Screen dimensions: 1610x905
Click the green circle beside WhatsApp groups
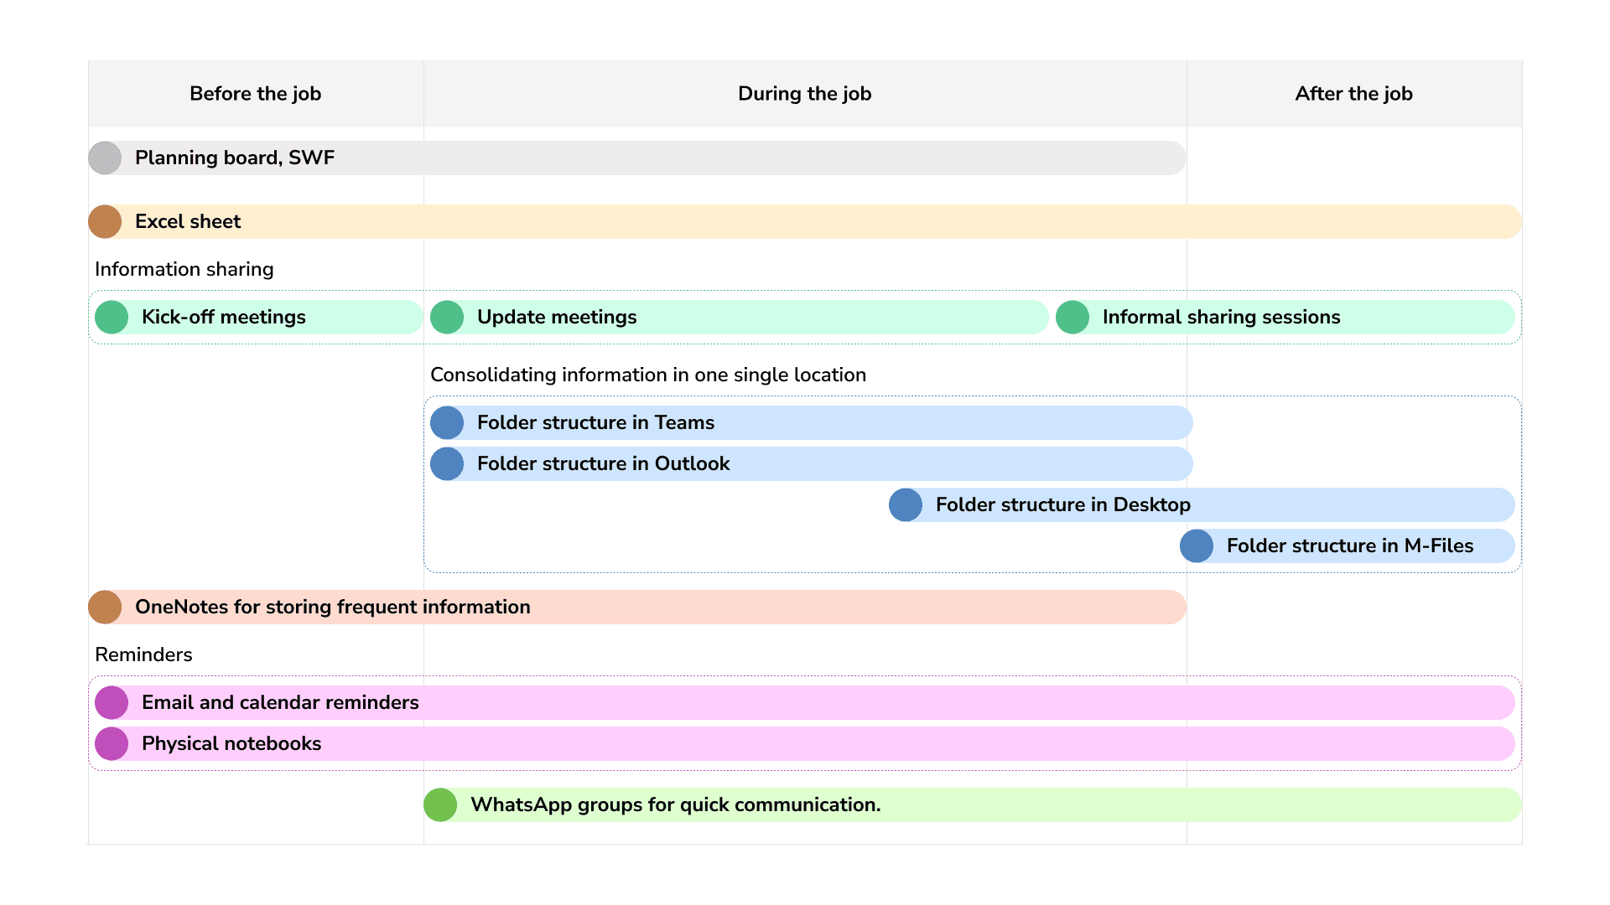440,804
